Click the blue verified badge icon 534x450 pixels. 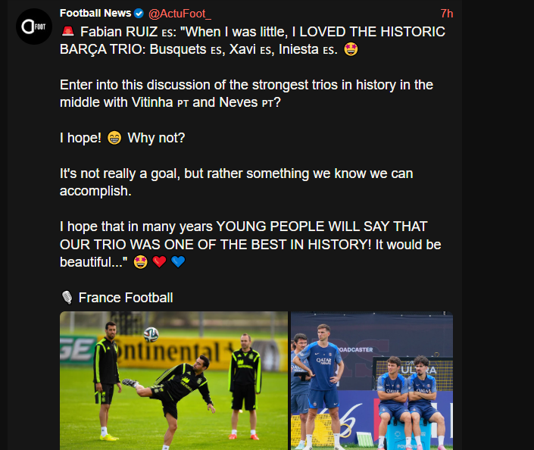(139, 14)
